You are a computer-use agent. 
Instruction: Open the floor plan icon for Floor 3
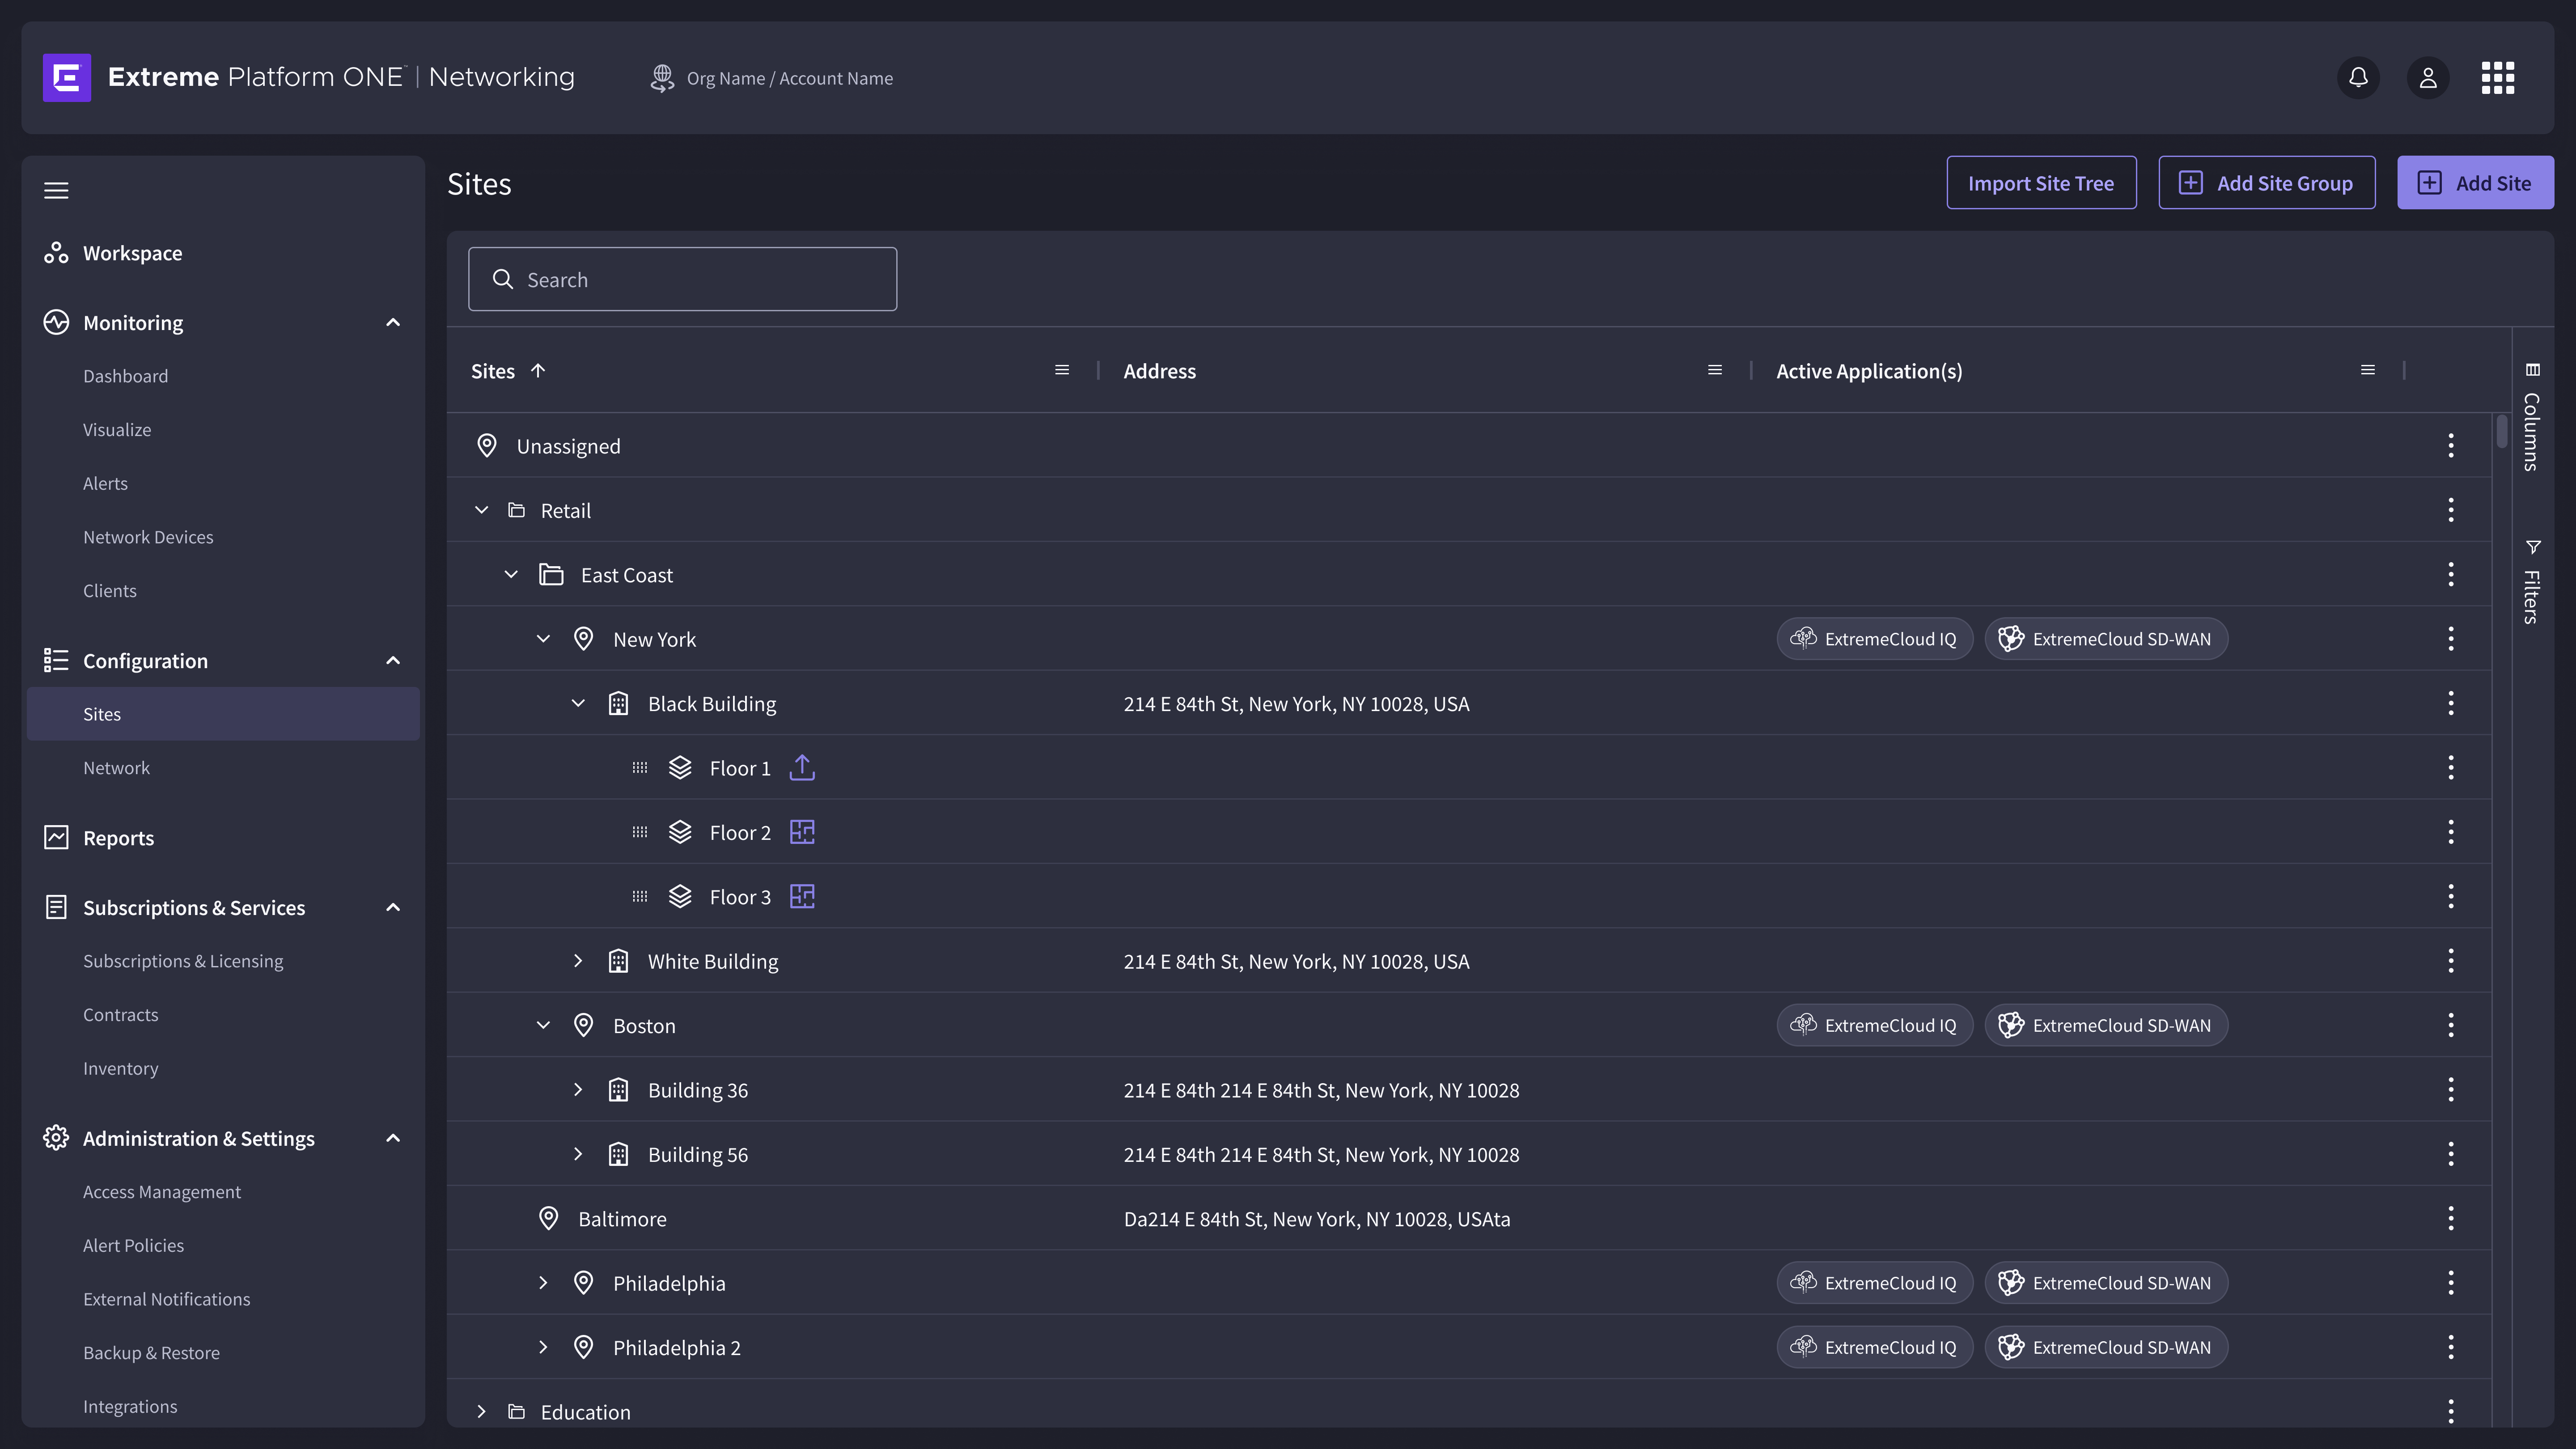[802, 896]
